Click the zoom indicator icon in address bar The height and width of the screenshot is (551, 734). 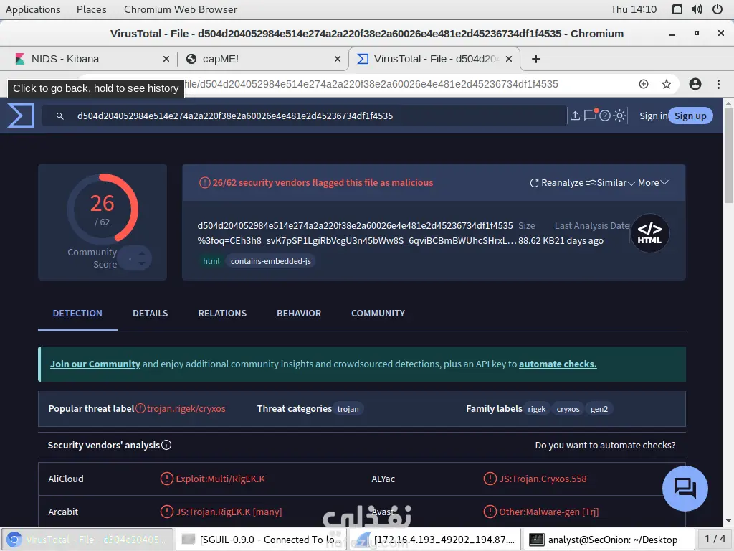click(x=644, y=84)
